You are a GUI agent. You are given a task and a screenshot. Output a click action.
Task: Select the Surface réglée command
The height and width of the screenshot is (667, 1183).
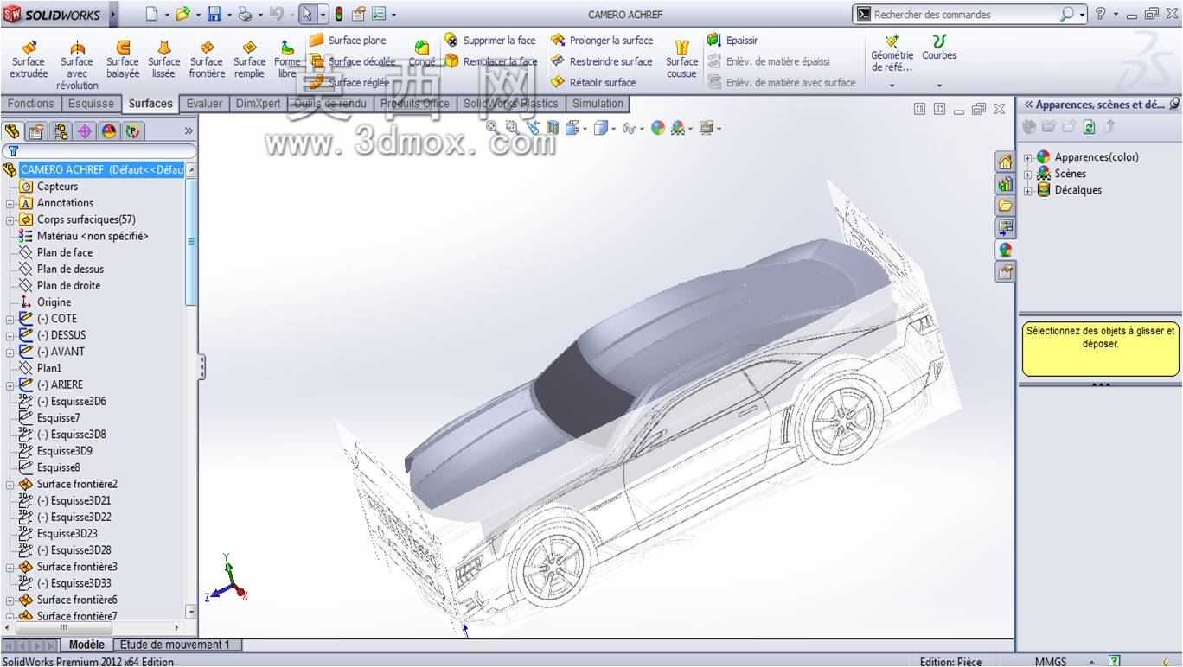[x=349, y=82]
